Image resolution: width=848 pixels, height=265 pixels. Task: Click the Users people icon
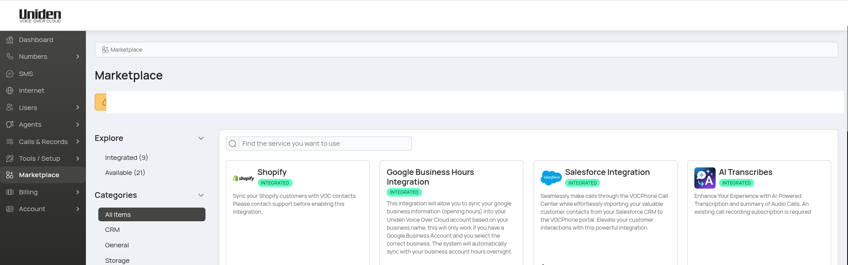point(10,108)
